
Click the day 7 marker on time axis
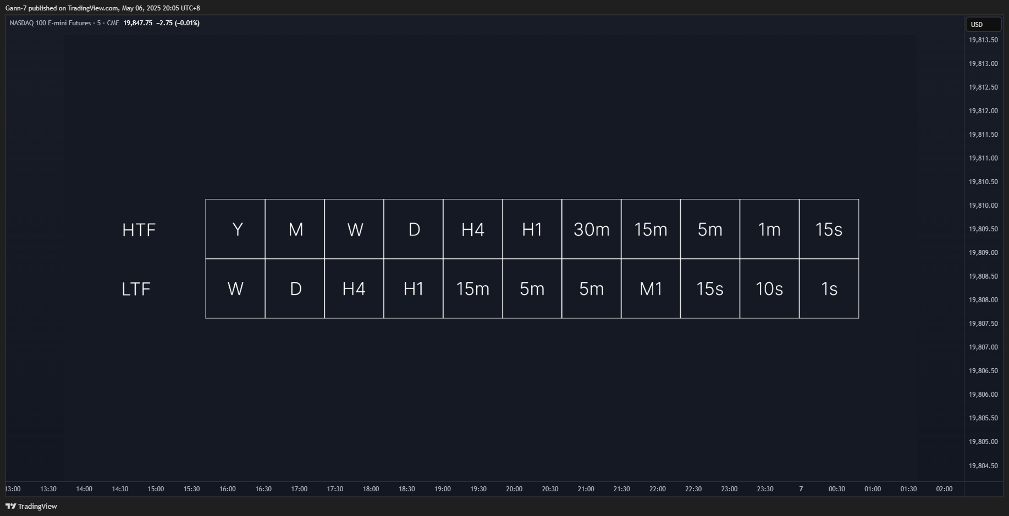(x=801, y=489)
